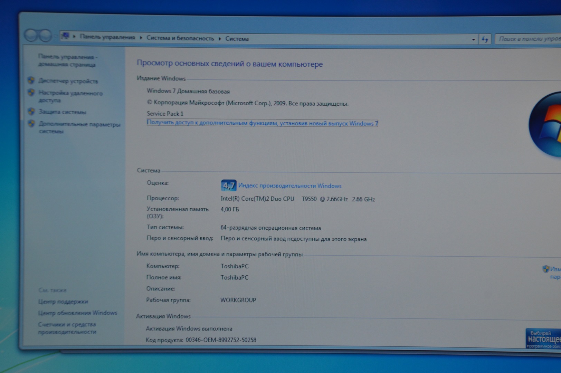The width and height of the screenshot is (561, 373).
Task: Click shield icon beside Дополнительные параметры системы
Action: tap(31, 124)
